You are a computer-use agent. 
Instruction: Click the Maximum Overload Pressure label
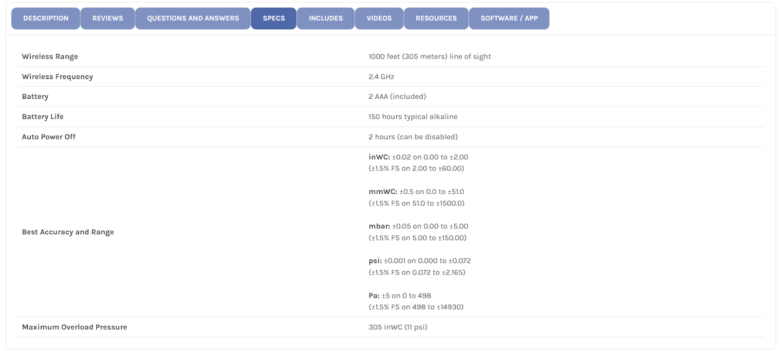[x=74, y=327]
